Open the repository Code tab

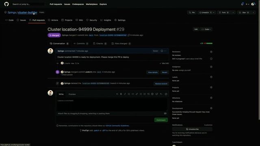pos(9,20)
